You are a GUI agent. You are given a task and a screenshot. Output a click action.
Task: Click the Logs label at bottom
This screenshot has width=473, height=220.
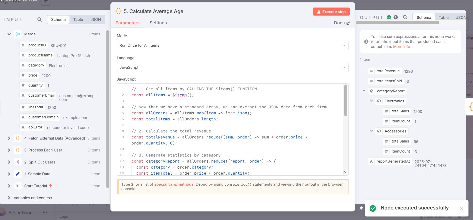pyautogui.click(x=64, y=216)
